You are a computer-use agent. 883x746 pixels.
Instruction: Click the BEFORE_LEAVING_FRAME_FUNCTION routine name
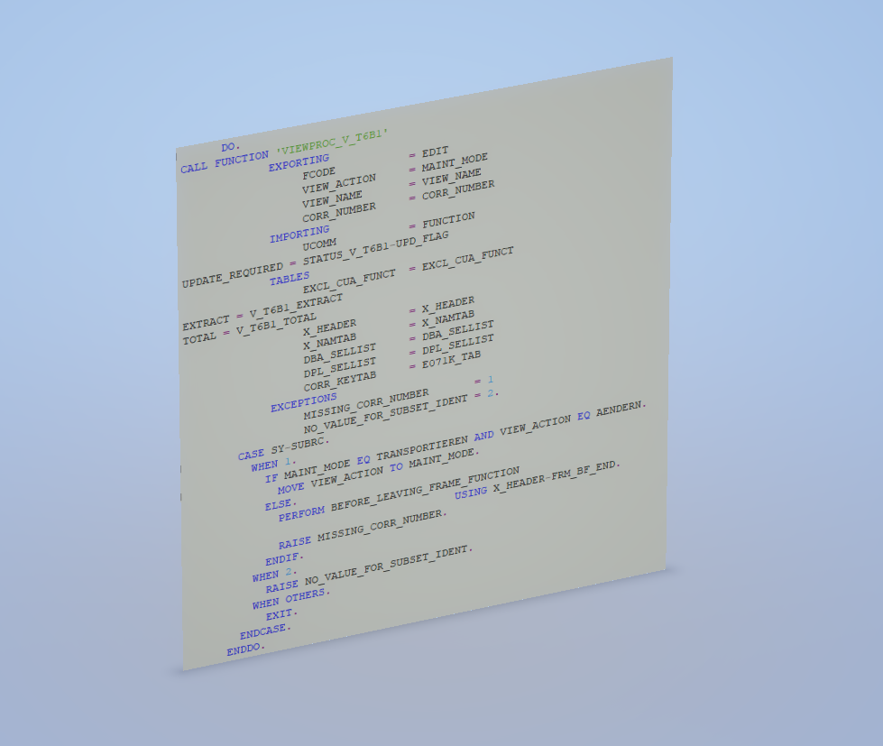pos(425,489)
